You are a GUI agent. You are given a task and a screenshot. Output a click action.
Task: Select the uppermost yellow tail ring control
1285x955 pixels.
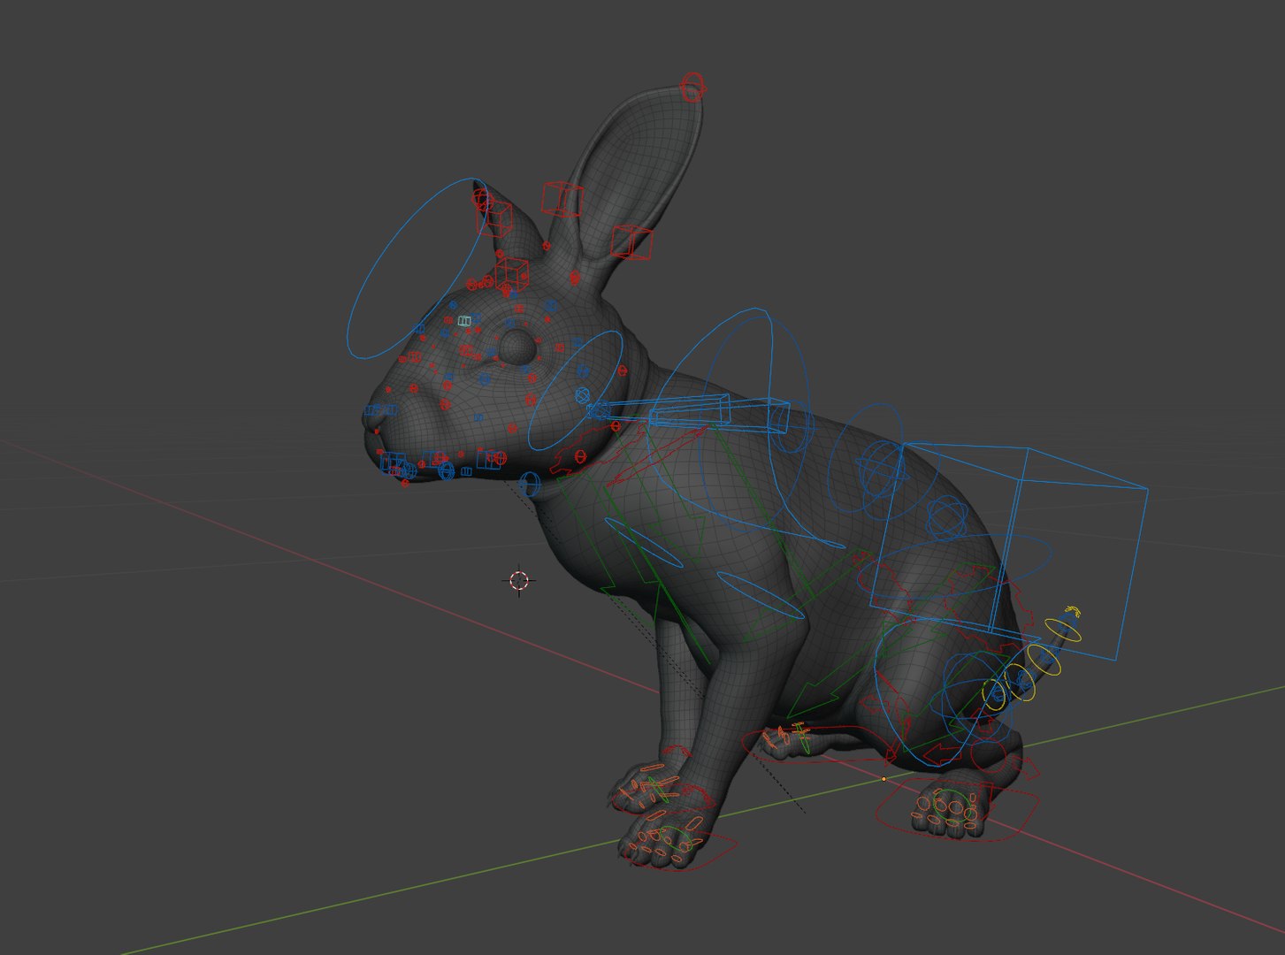coord(1062,630)
